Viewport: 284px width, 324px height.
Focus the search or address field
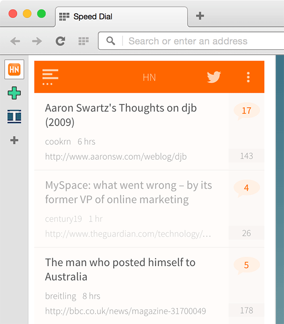[x=195, y=41]
